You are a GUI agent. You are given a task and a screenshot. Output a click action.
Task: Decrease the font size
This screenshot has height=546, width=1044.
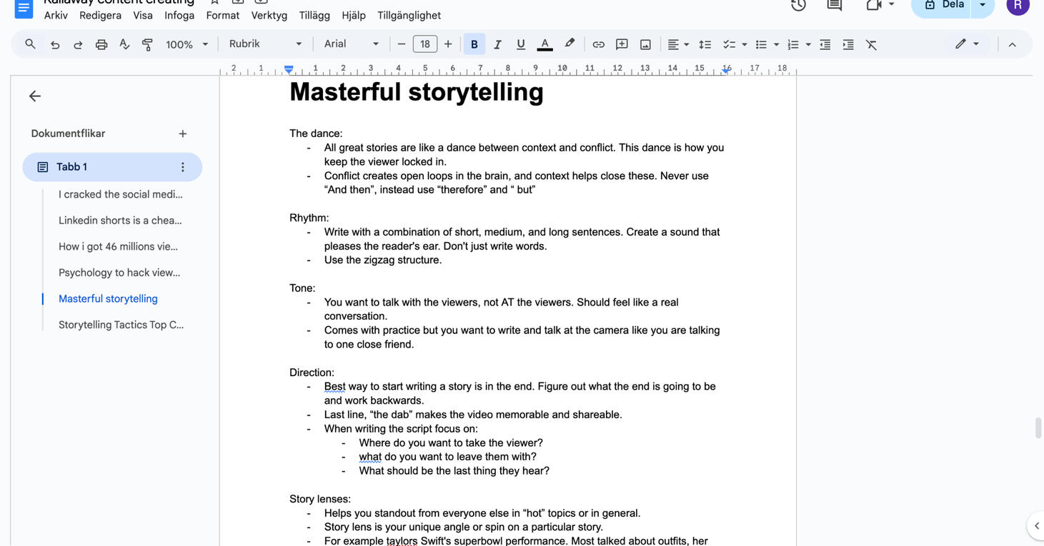(402, 44)
